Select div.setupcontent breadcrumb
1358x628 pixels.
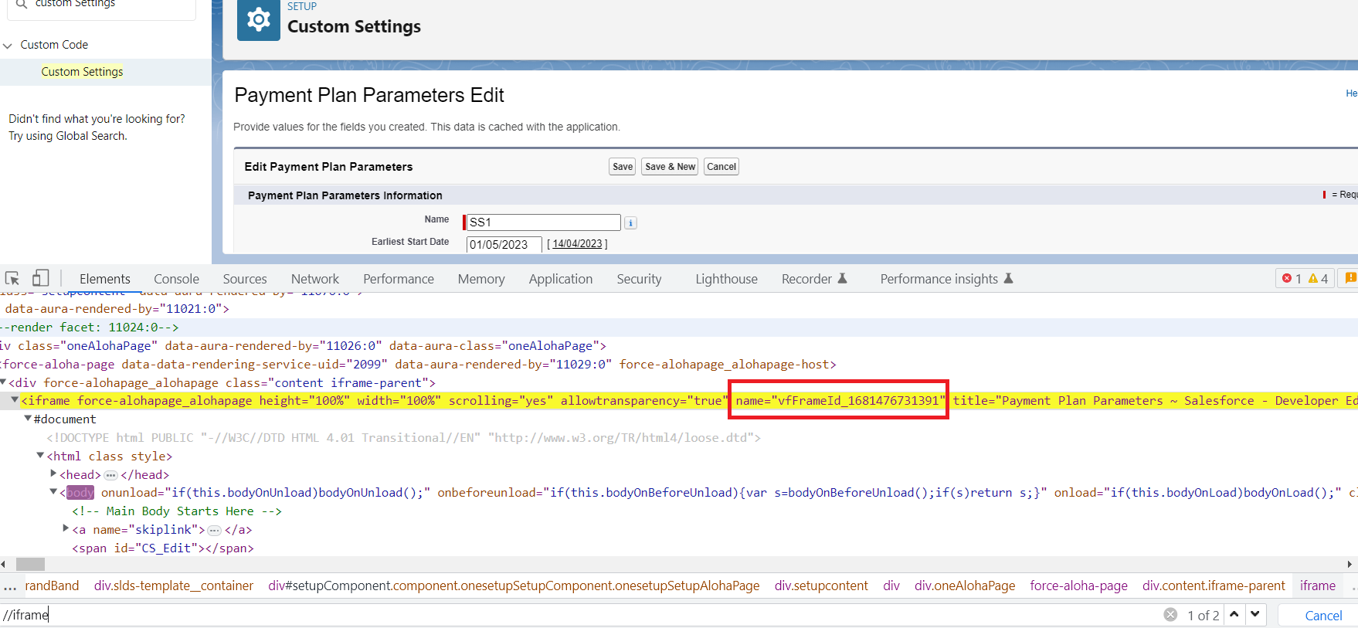[821, 586]
